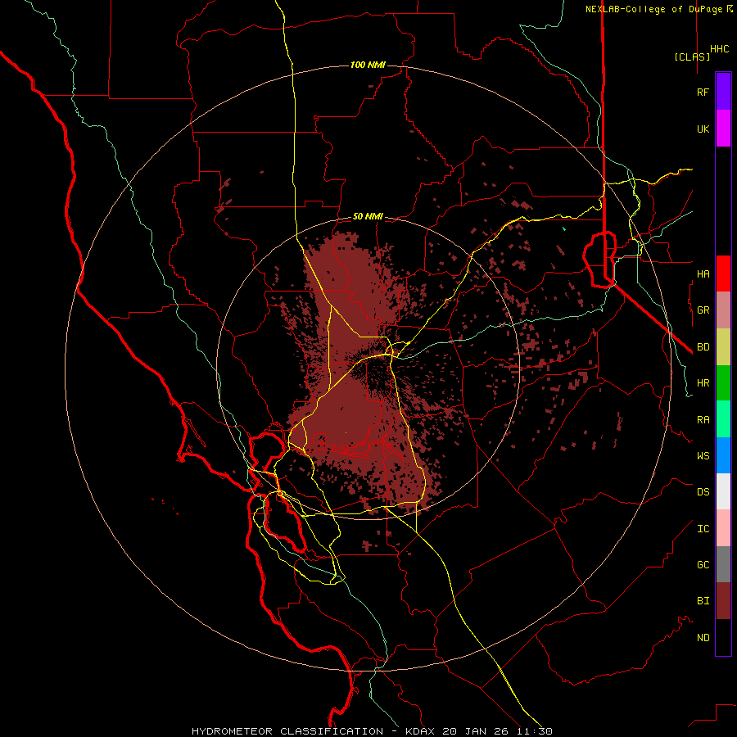The image size is (737, 737).
Task: Click the GR pink-brown legend swatch
Action: [x=723, y=310]
